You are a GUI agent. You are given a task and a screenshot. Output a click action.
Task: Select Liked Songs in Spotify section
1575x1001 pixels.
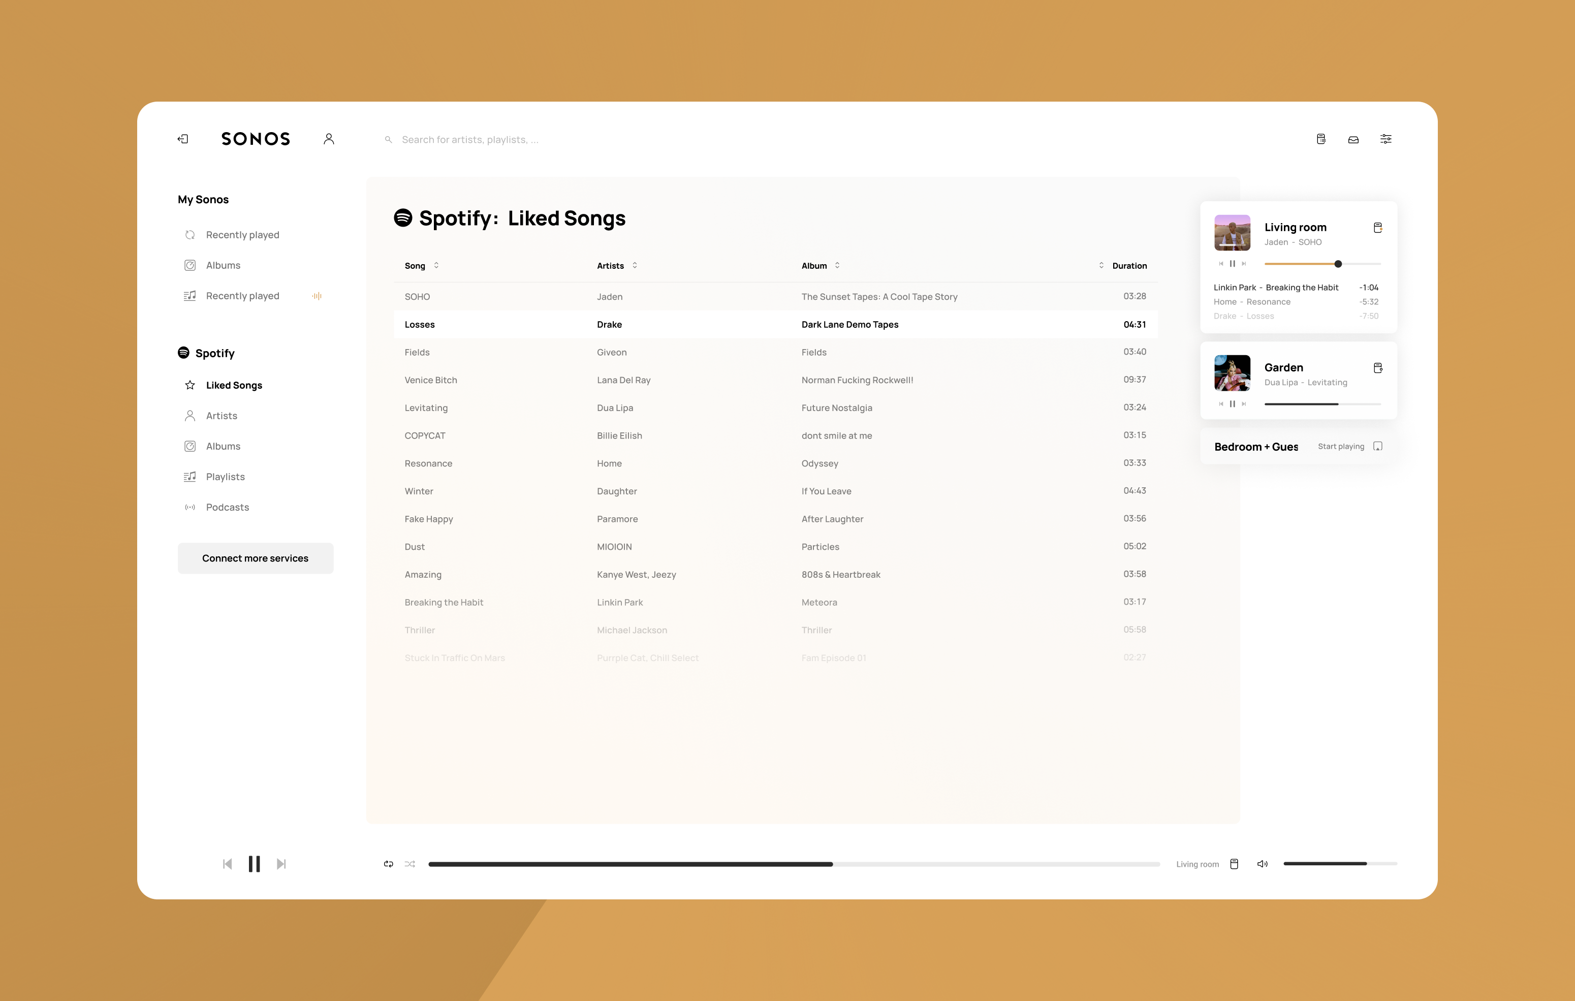point(224,385)
